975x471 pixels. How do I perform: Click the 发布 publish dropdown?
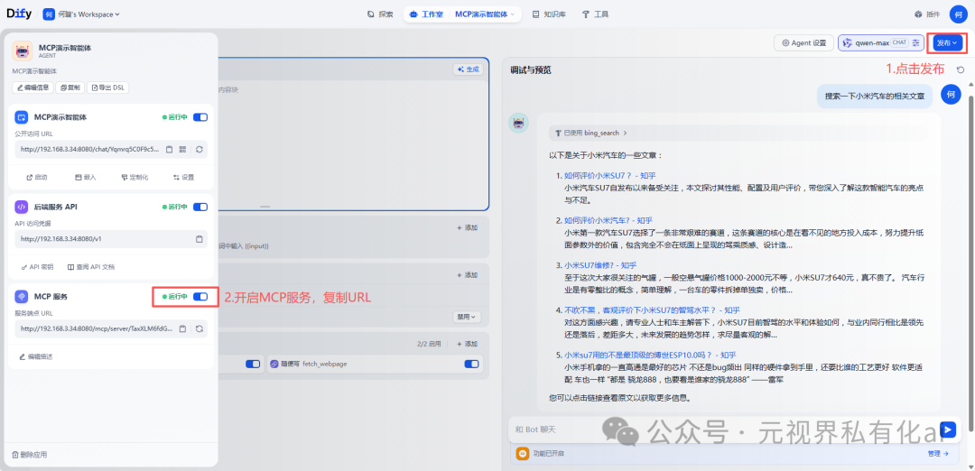pos(946,43)
